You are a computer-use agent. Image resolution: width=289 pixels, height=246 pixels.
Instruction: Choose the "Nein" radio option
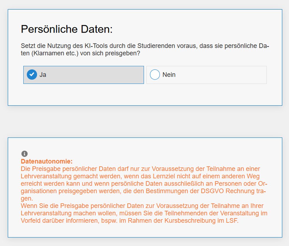pyautogui.click(x=206, y=75)
